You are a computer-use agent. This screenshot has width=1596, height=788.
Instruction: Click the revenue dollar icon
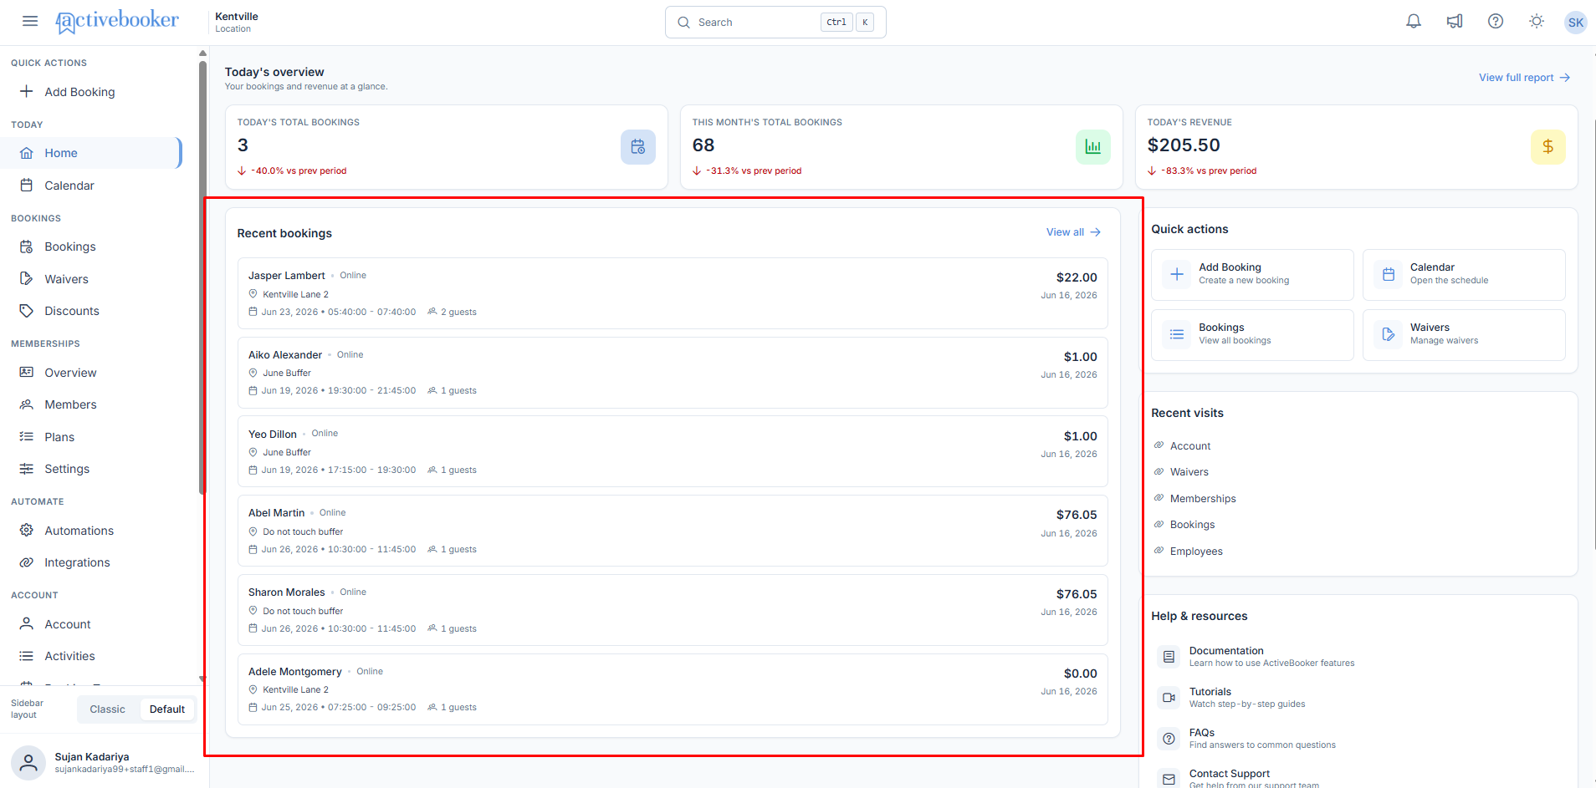pyautogui.click(x=1548, y=147)
